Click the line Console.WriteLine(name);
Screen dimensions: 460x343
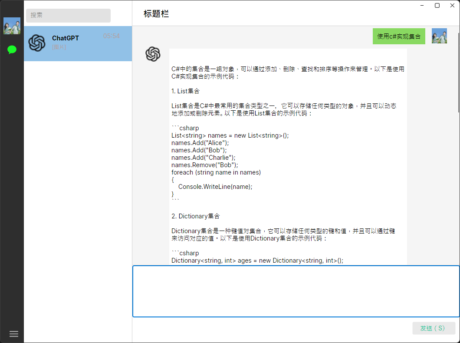(215, 187)
